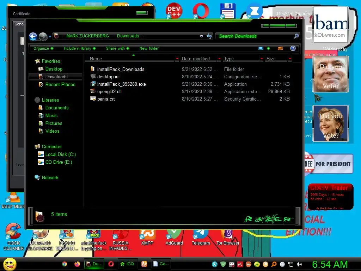Select Favorites in the navigation pane
The width and height of the screenshot is (361, 271).
51,61
